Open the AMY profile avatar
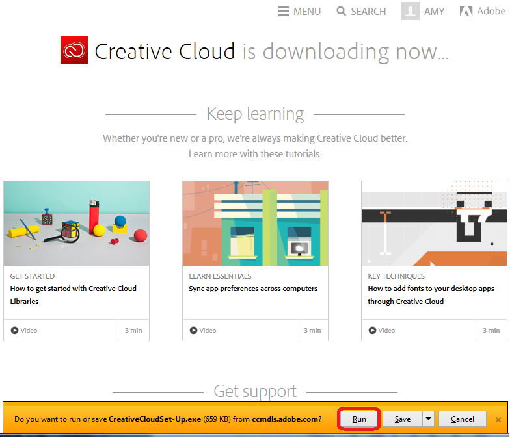 (411, 11)
